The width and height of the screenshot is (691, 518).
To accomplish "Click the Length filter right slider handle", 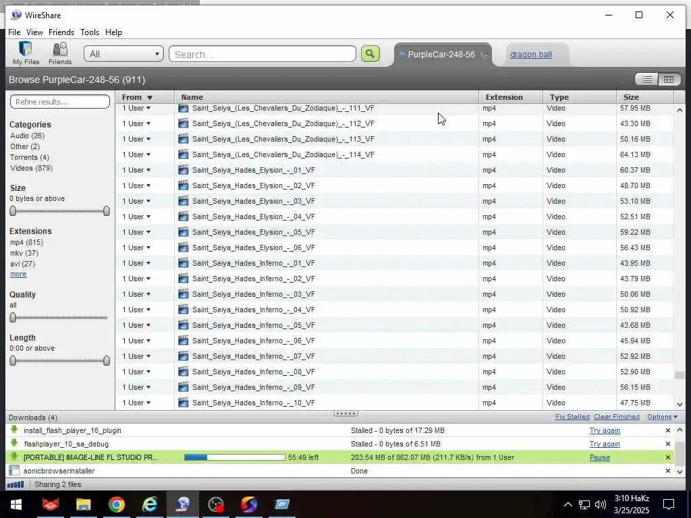I will 106,361.
